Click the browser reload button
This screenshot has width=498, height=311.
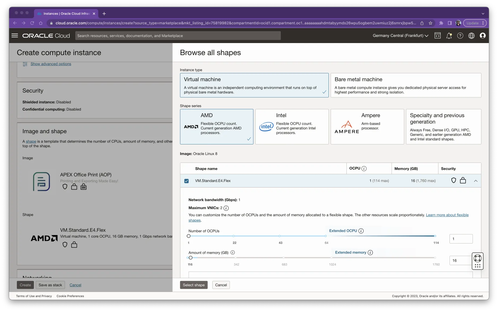[32, 23]
